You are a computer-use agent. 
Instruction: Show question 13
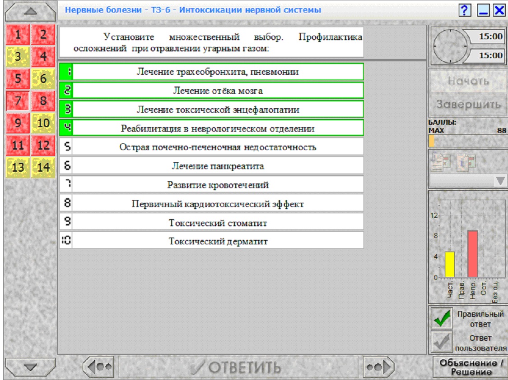[x=18, y=167]
